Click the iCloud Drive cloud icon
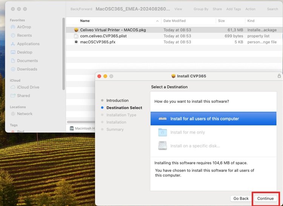This screenshot has width=283, height=206. tap(13, 87)
